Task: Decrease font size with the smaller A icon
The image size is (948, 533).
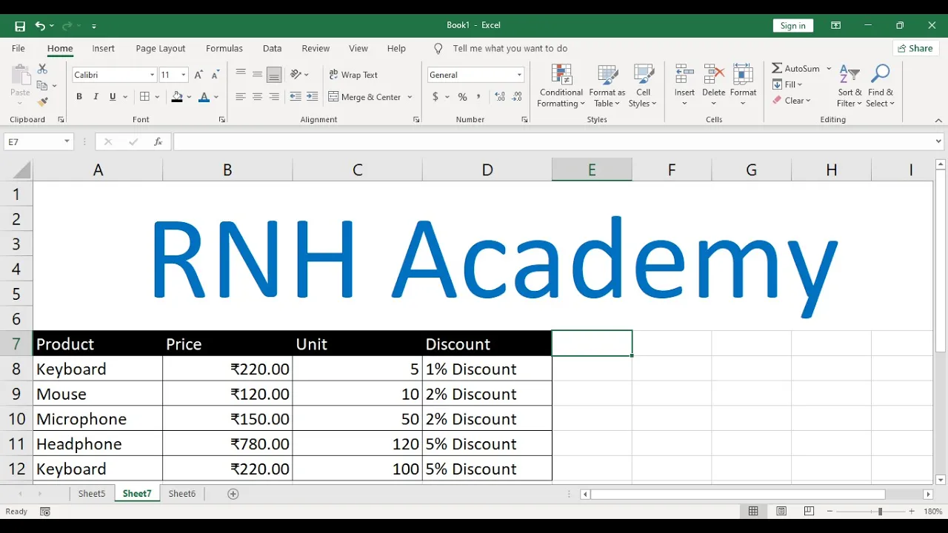Action: 216,75
